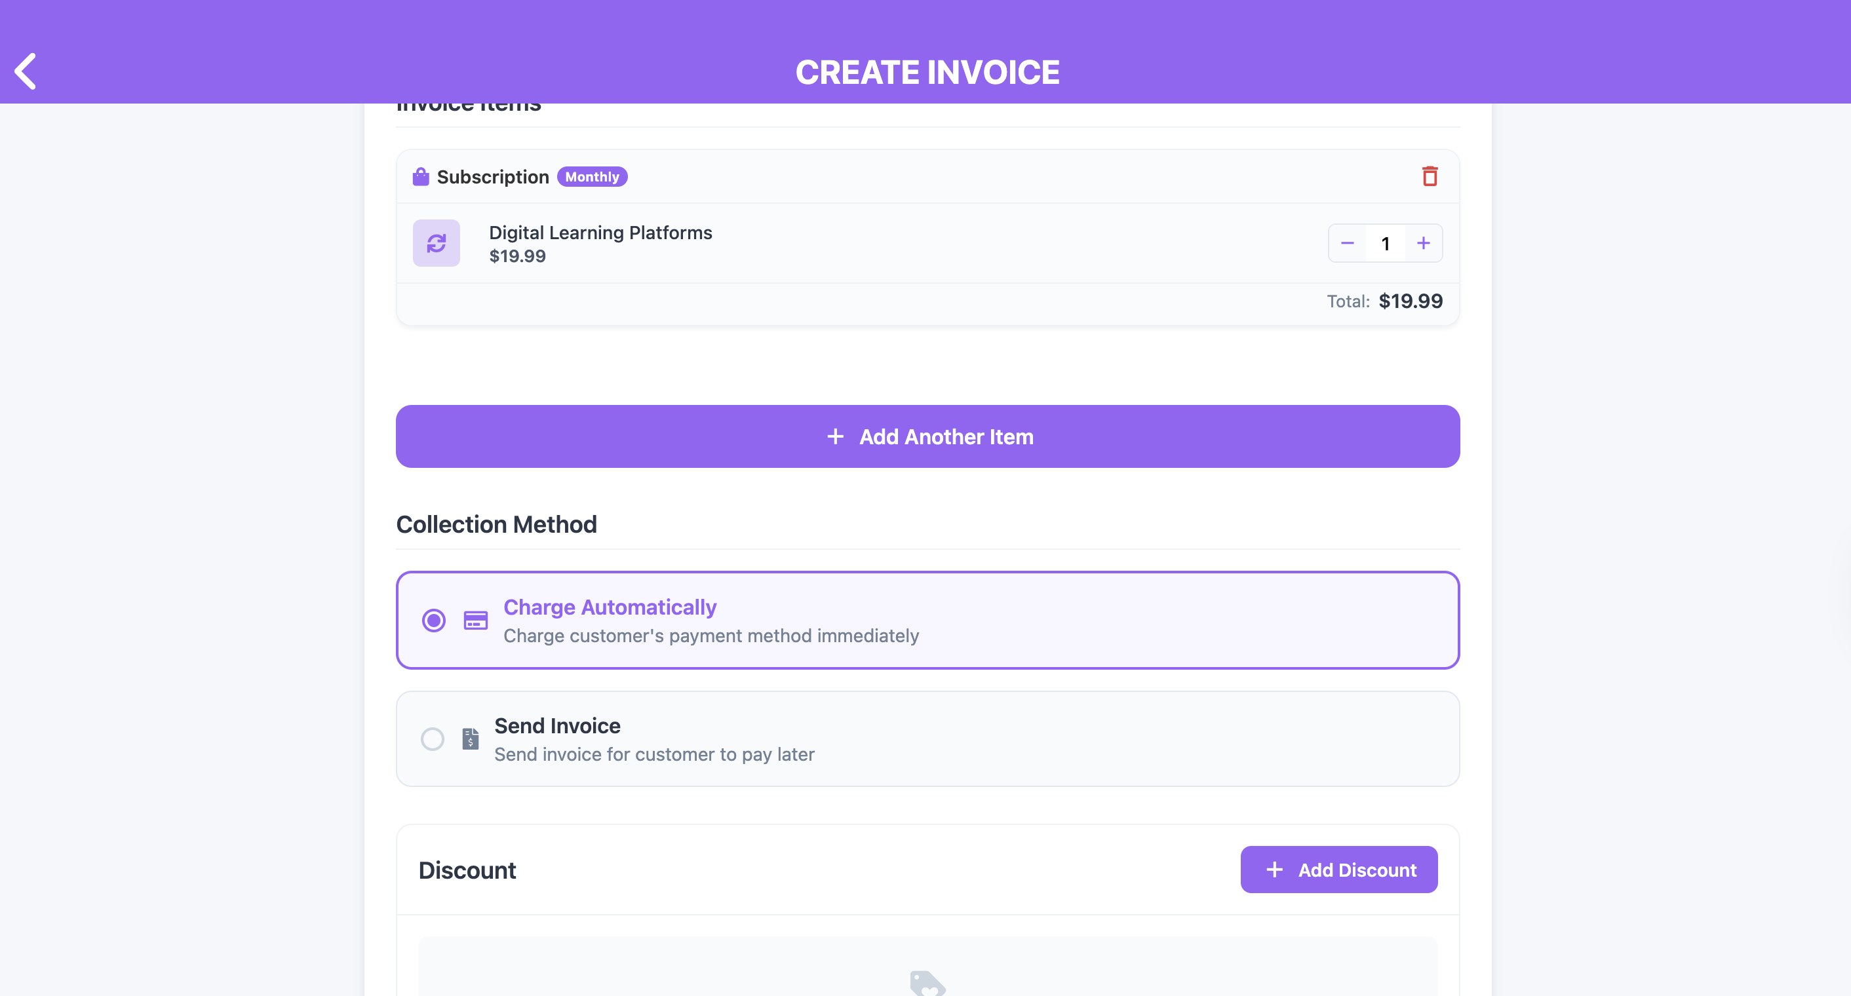The width and height of the screenshot is (1851, 996).
Task: Select the Send Invoice radio button
Action: click(432, 738)
